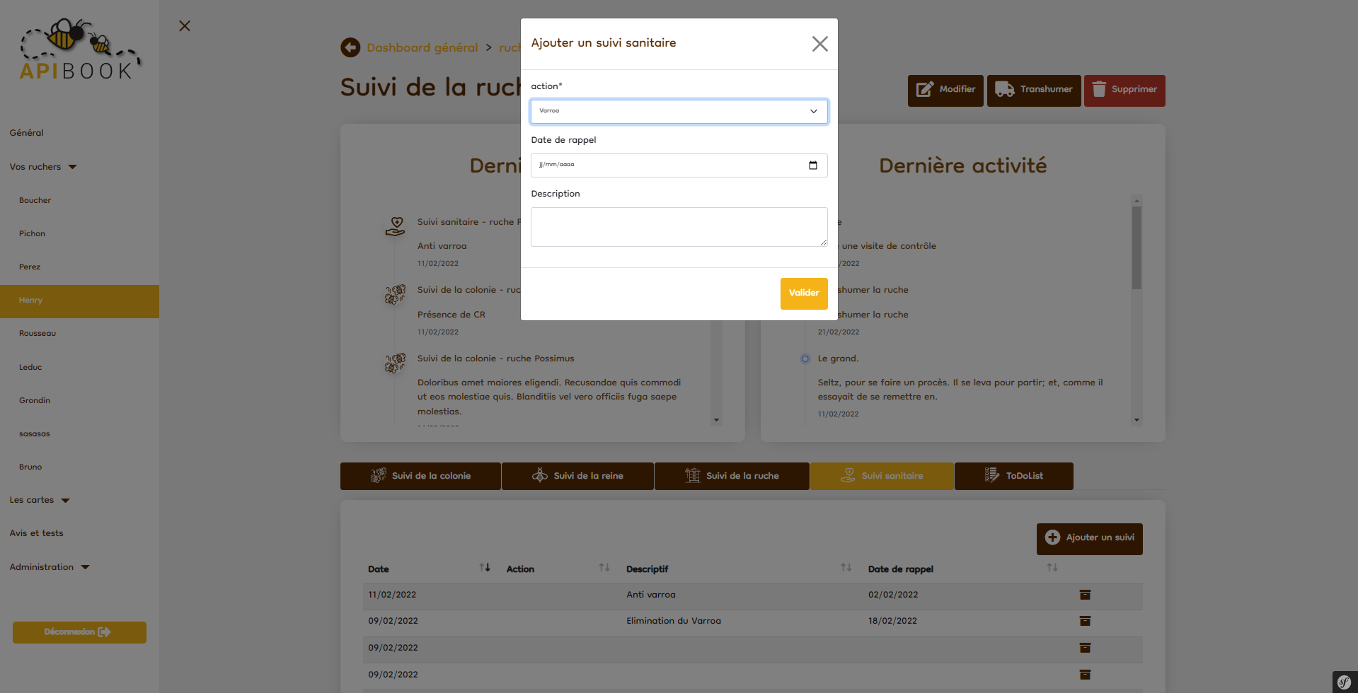Click the Ajouter un suivi button
Image resolution: width=1358 pixels, height=693 pixels.
point(1089,538)
